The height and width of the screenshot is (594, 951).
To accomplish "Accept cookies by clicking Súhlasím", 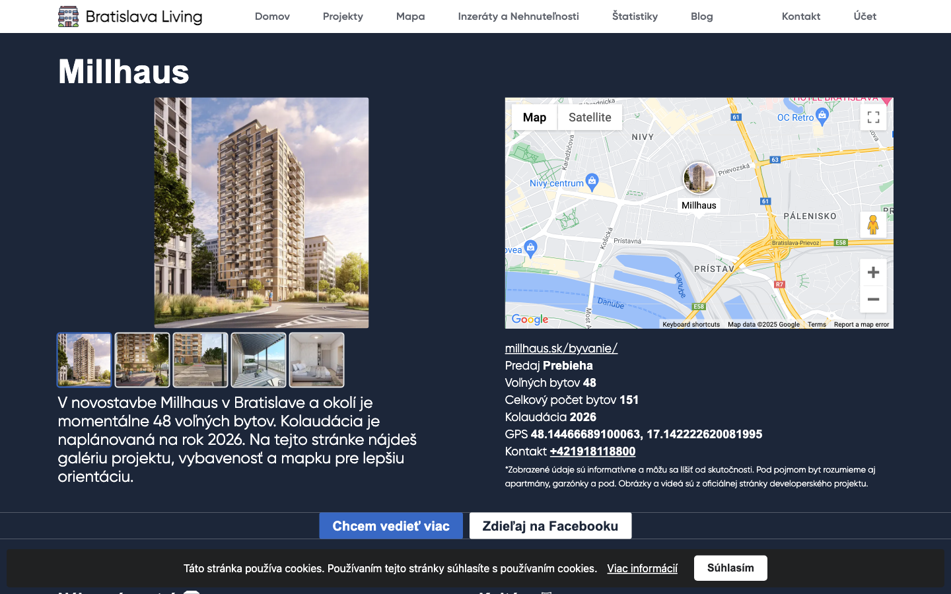I will pos(730,568).
